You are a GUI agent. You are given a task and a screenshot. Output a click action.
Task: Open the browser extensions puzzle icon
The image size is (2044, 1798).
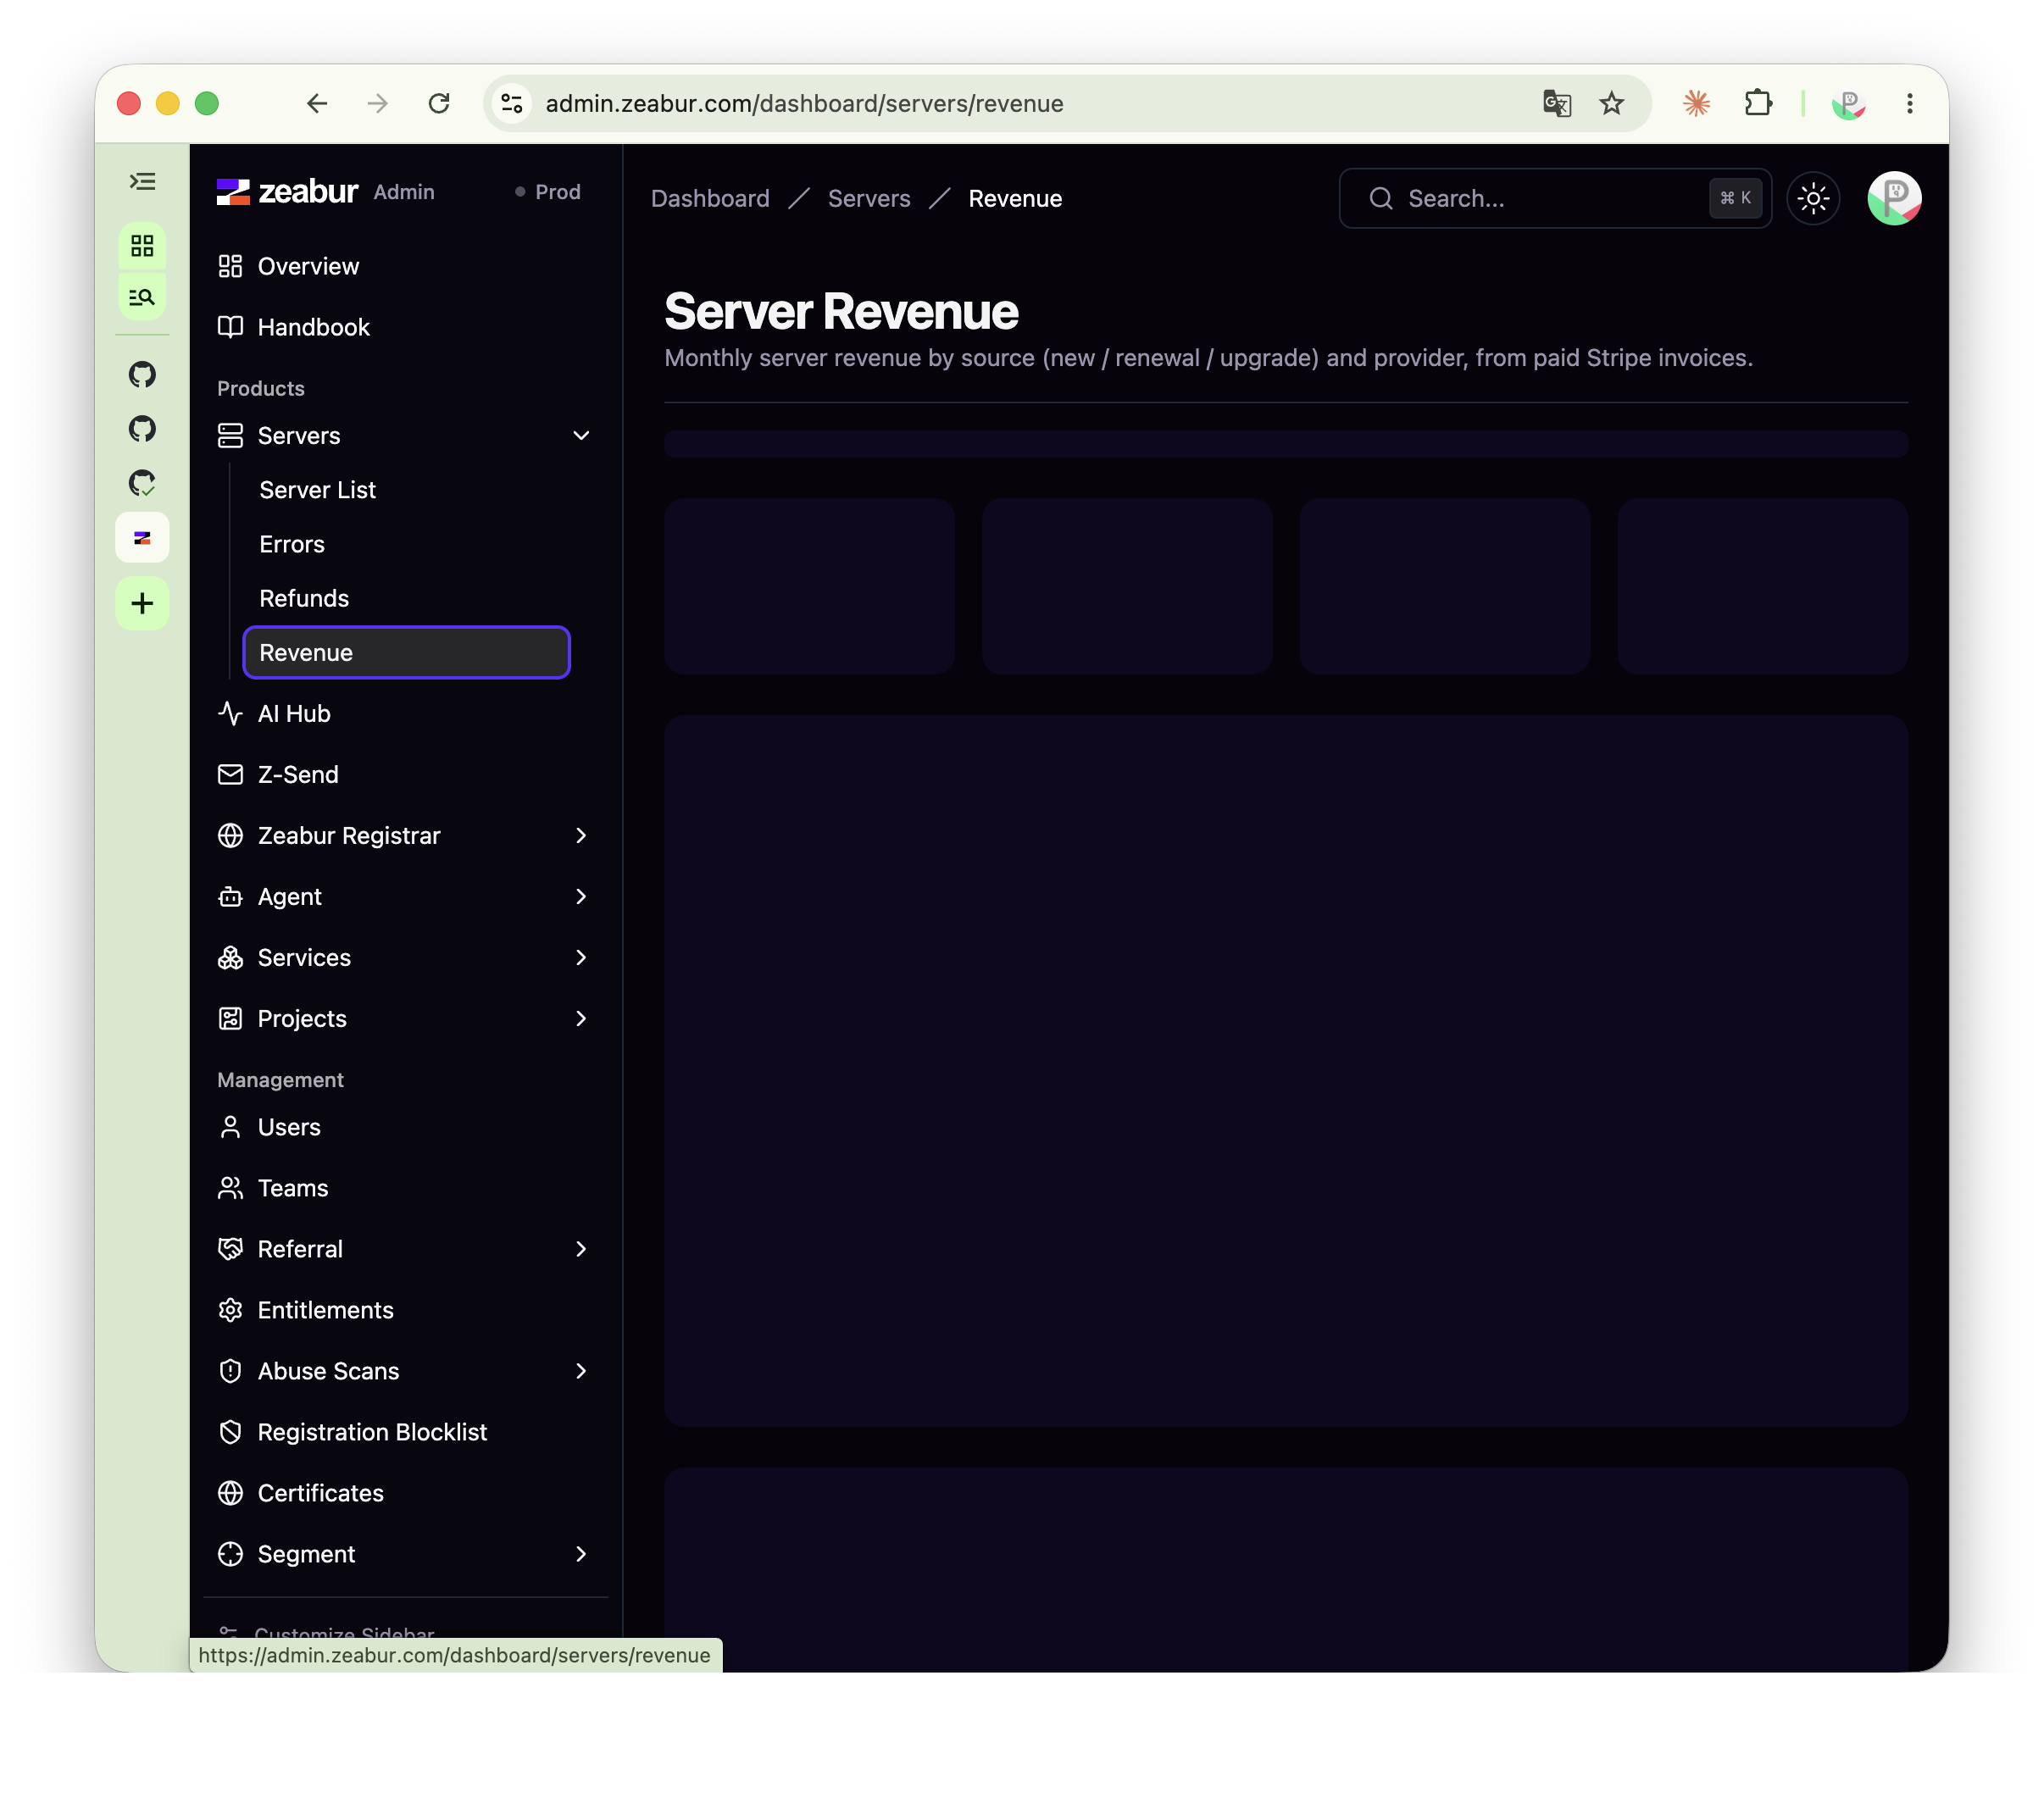(x=1758, y=103)
